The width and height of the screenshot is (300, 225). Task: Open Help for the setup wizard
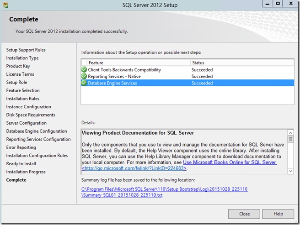click(278, 214)
